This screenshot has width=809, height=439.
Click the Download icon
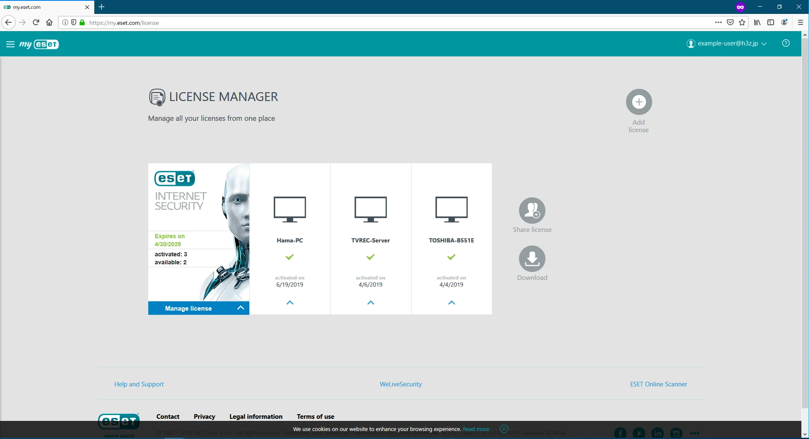(532, 258)
